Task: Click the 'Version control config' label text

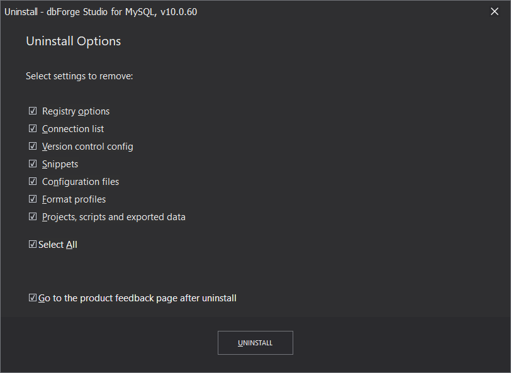Action: (x=87, y=147)
